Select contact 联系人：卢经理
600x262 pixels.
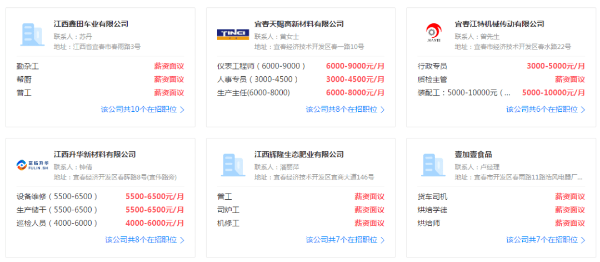coord(477,167)
